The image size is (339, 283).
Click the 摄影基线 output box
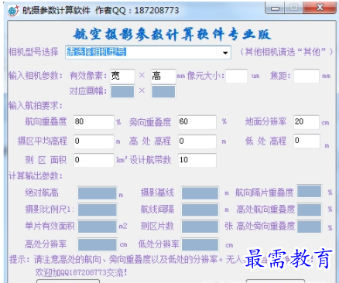[x=200, y=193]
